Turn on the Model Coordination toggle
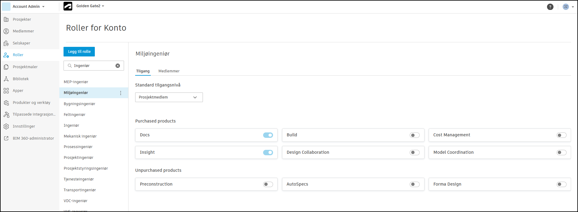Image resolution: width=578 pixels, height=212 pixels. [561, 153]
